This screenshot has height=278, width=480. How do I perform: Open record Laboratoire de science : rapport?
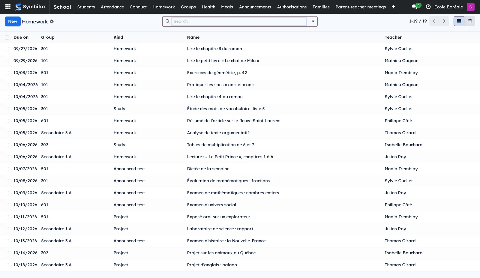tap(220, 229)
